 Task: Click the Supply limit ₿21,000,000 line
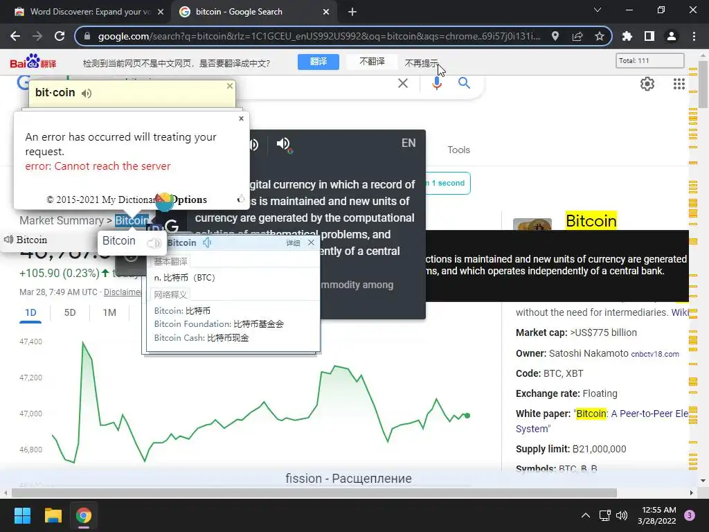tap(571, 449)
